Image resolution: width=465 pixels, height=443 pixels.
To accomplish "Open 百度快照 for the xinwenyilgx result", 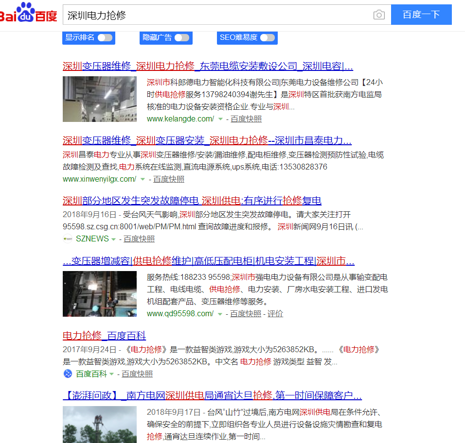I will [169, 179].
